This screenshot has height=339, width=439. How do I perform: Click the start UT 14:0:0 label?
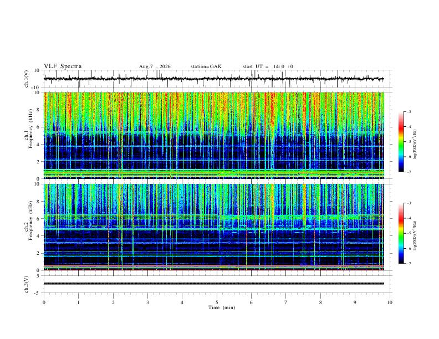tap(268, 66)
